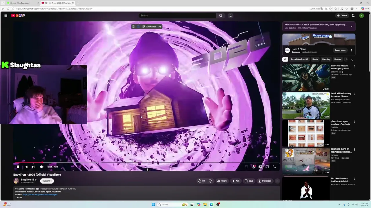Open menu for playboi carti beat video

354,122
